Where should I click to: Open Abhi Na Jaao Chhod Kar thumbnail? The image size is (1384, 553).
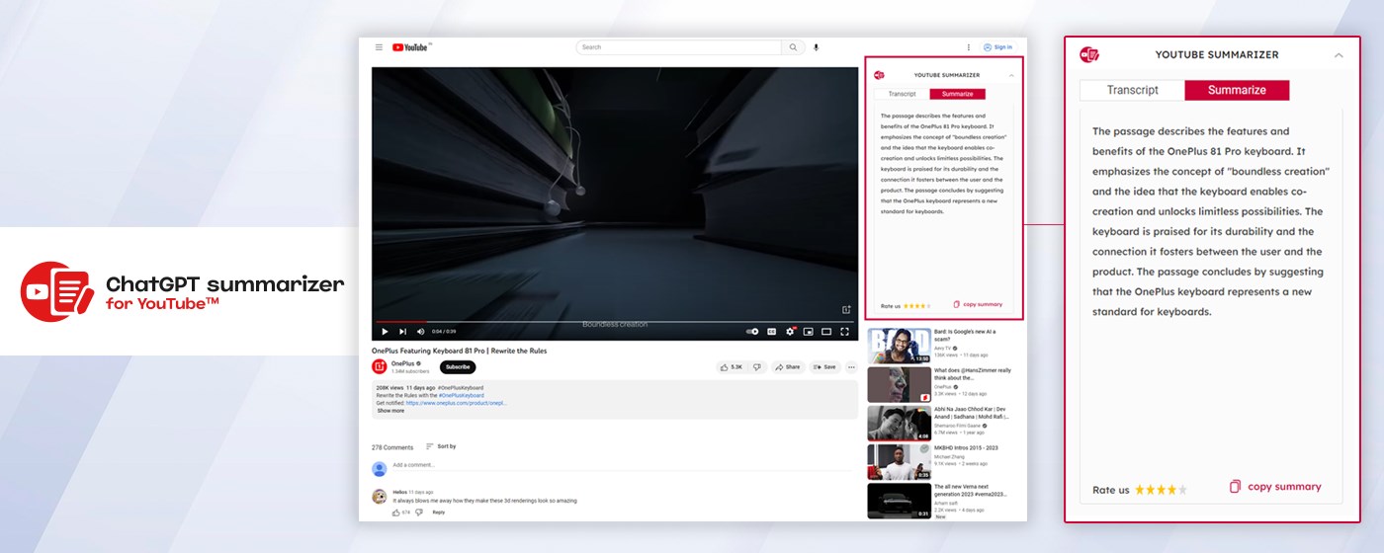pos(900,424)
